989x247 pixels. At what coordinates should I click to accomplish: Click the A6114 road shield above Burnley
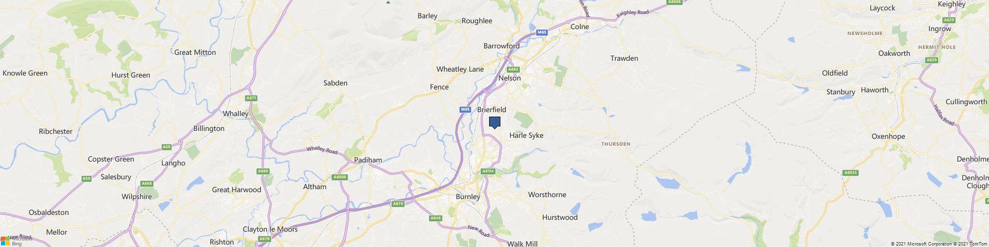(x=488, y=171)
